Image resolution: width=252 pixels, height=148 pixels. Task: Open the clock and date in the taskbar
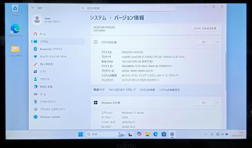coord(237,134)
